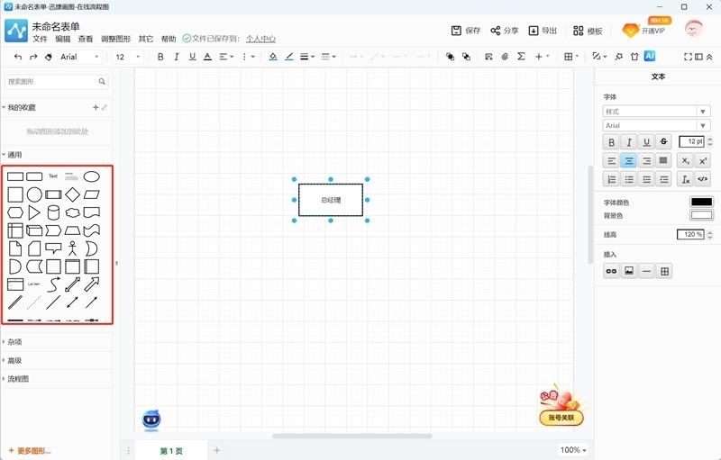Open the 文件 menu

(40, 39)
